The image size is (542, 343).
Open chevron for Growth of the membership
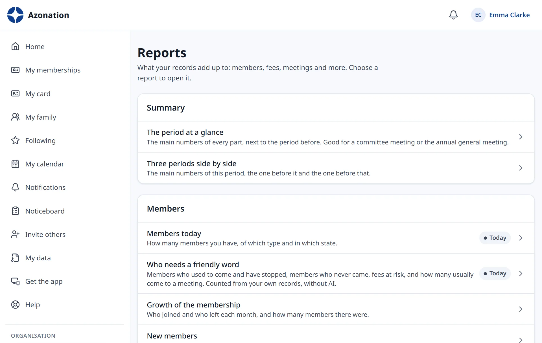point(521,309)
